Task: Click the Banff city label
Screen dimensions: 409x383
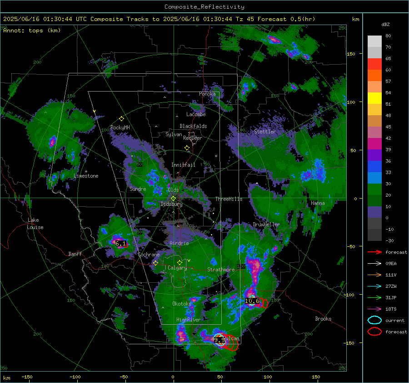Action: [x=75, y=254]
